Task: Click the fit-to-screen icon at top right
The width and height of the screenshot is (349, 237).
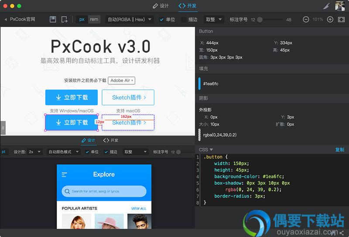Action: [x=341, y=20]
